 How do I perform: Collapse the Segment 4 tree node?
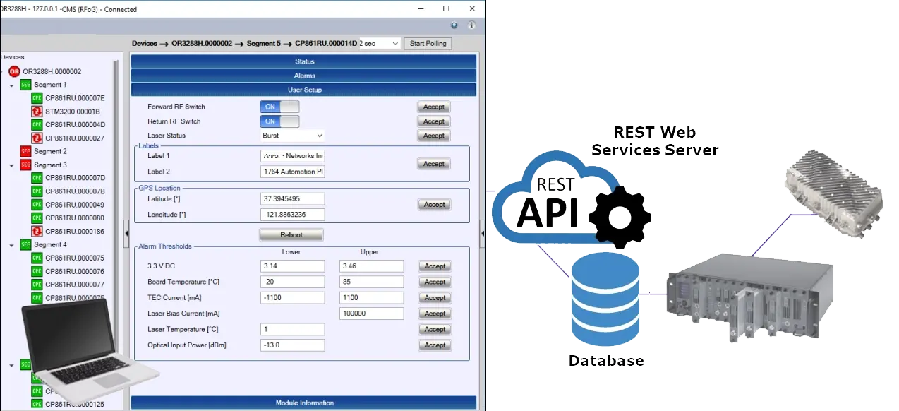(x=12, y=245)
